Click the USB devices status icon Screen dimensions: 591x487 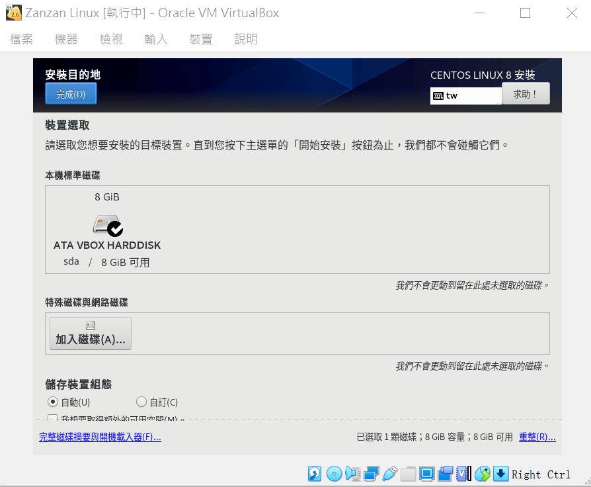click(x=390, y=474)
